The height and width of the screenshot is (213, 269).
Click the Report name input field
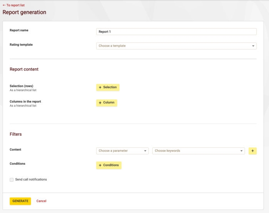click(176, 32)
